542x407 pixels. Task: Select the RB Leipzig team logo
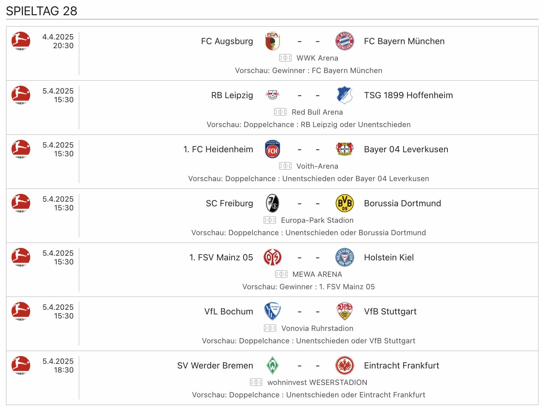pos(273,95)
